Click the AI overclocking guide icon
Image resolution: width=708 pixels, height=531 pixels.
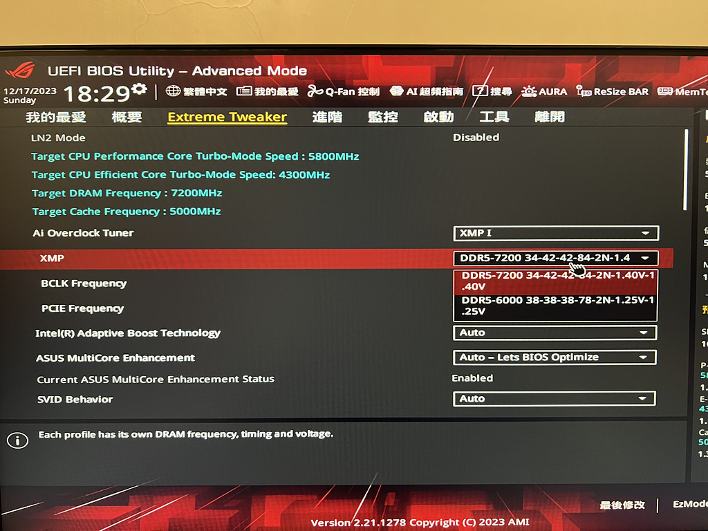coord(396,91)
